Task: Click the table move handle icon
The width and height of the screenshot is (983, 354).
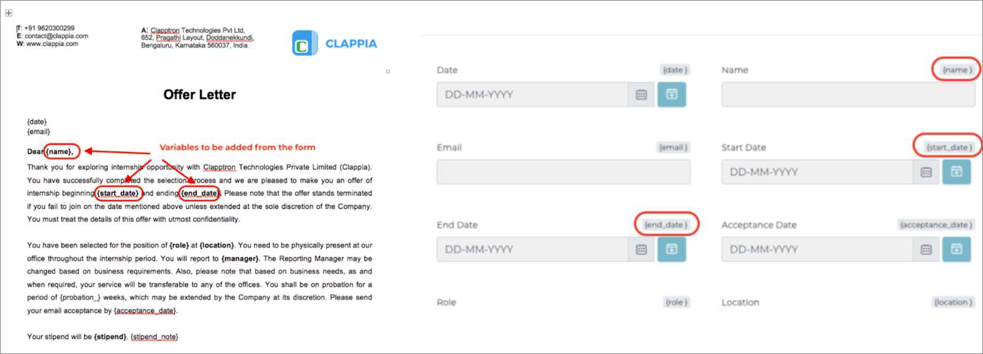Action: coord(9,13)
